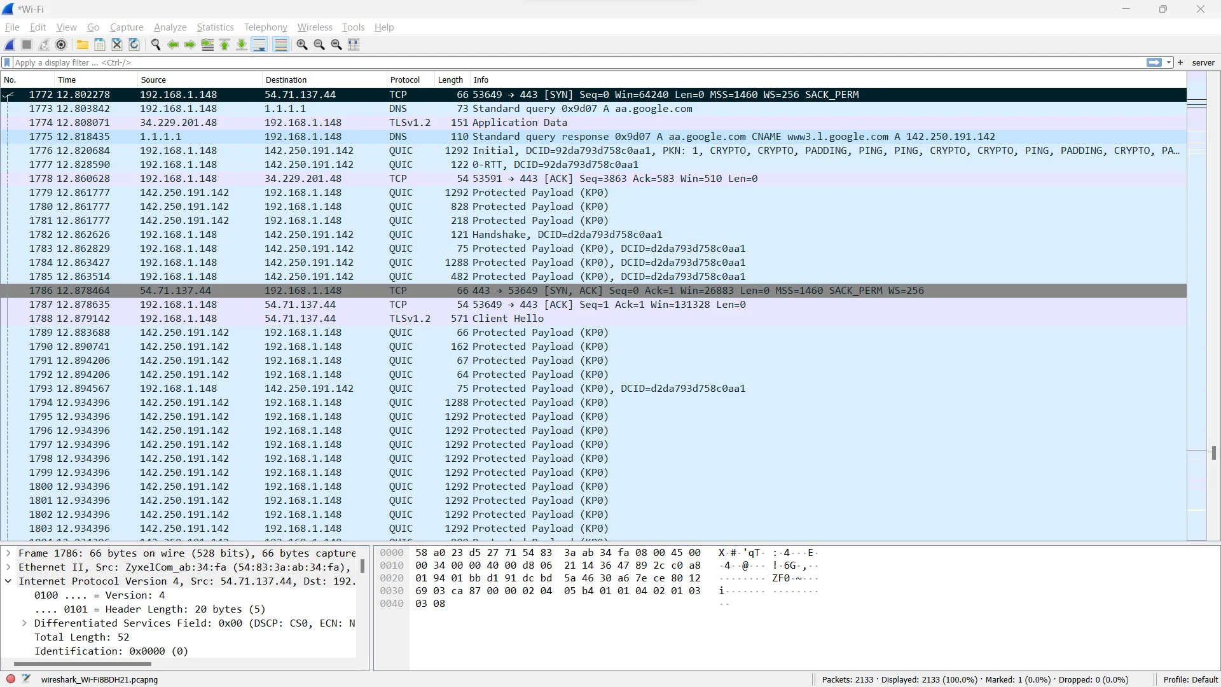Go to specified packet icon
Image resolution: width=1221 pixels, height=687 pixels.
click(207, 45)
